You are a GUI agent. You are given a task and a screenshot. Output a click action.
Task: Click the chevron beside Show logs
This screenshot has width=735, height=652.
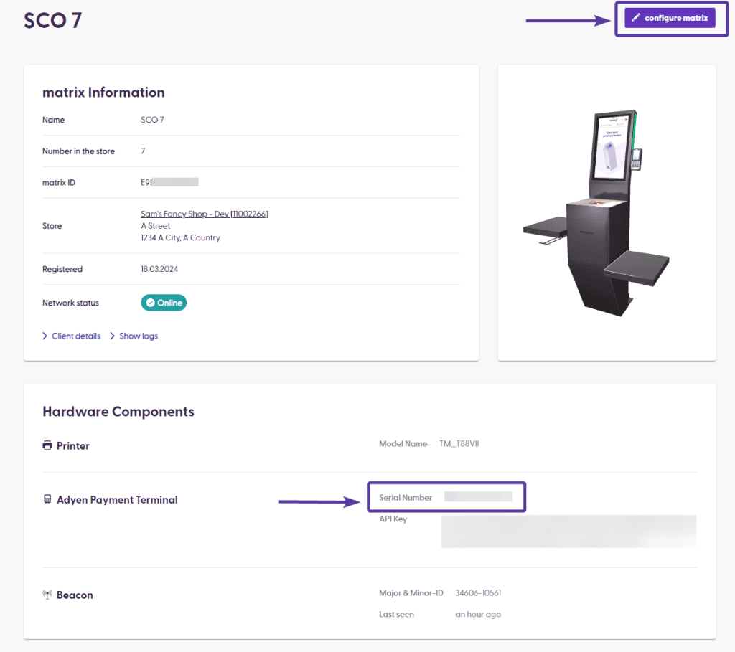tap(113, 336)
